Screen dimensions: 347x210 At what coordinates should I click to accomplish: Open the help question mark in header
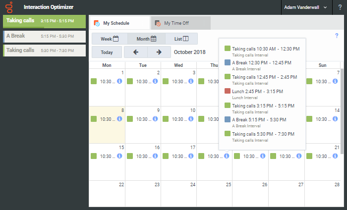click(340, 7)
